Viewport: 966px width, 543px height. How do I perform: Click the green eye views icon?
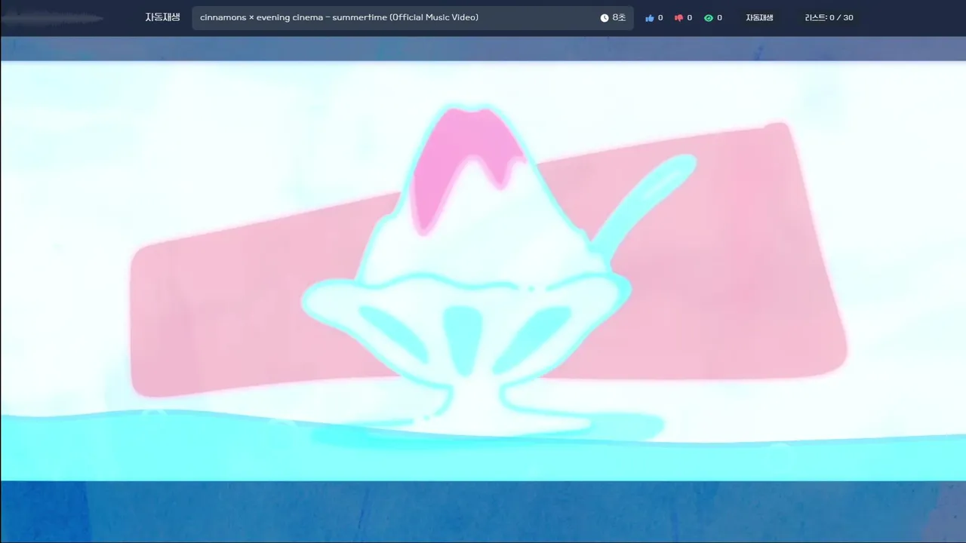[709, 18]
